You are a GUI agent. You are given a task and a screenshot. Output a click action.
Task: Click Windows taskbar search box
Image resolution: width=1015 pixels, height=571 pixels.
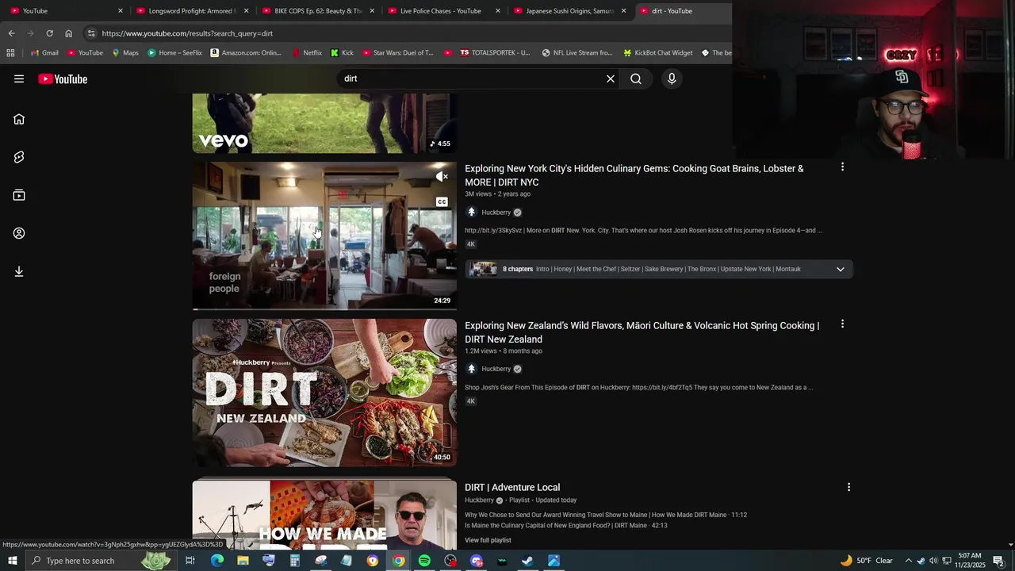[x=99, y=561]
